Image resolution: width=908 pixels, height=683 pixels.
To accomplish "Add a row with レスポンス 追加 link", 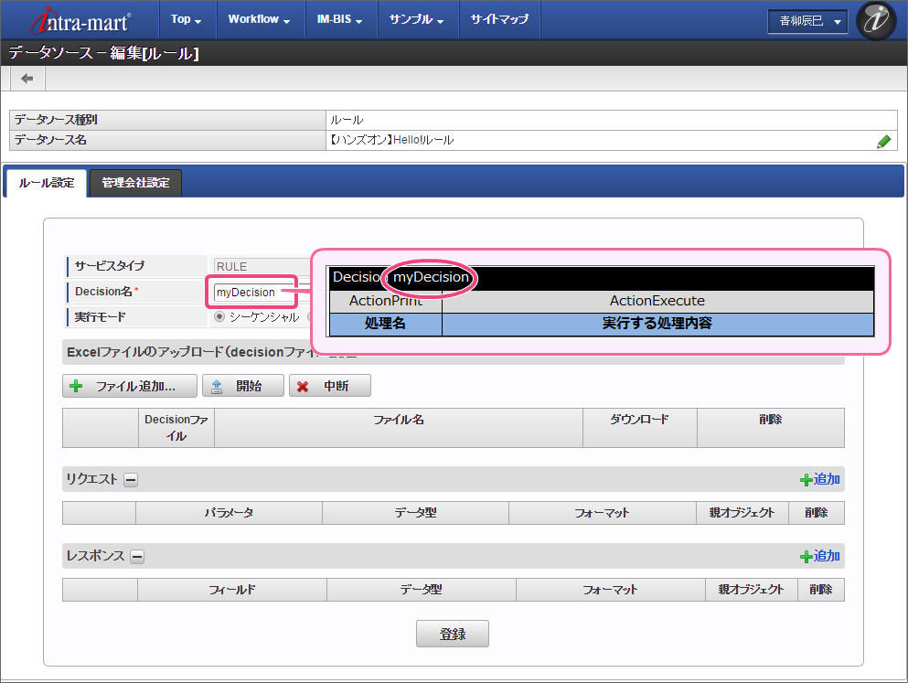I will tap(820, 556).
